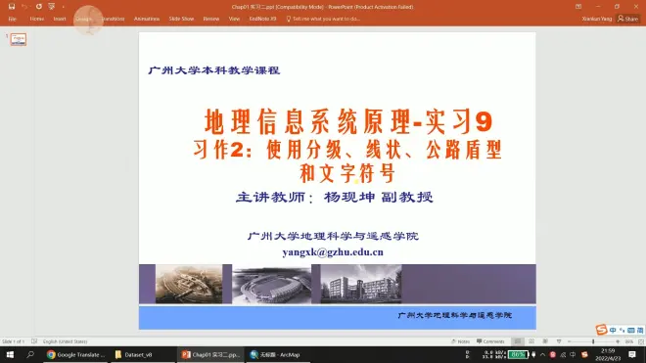Open the Dataset_v8 folder window
The image size is (646, 363).
point(143,355)
